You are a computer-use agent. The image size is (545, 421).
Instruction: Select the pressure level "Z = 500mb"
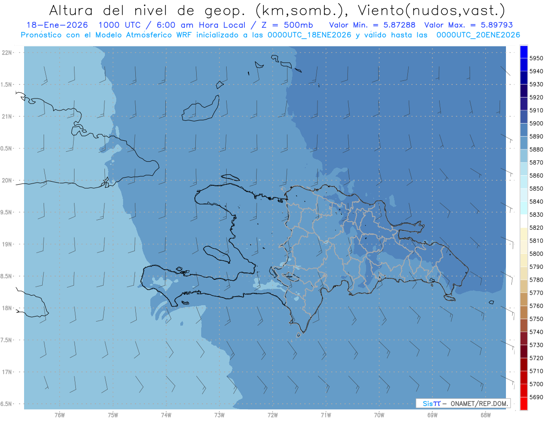click(x=287, y=25)
